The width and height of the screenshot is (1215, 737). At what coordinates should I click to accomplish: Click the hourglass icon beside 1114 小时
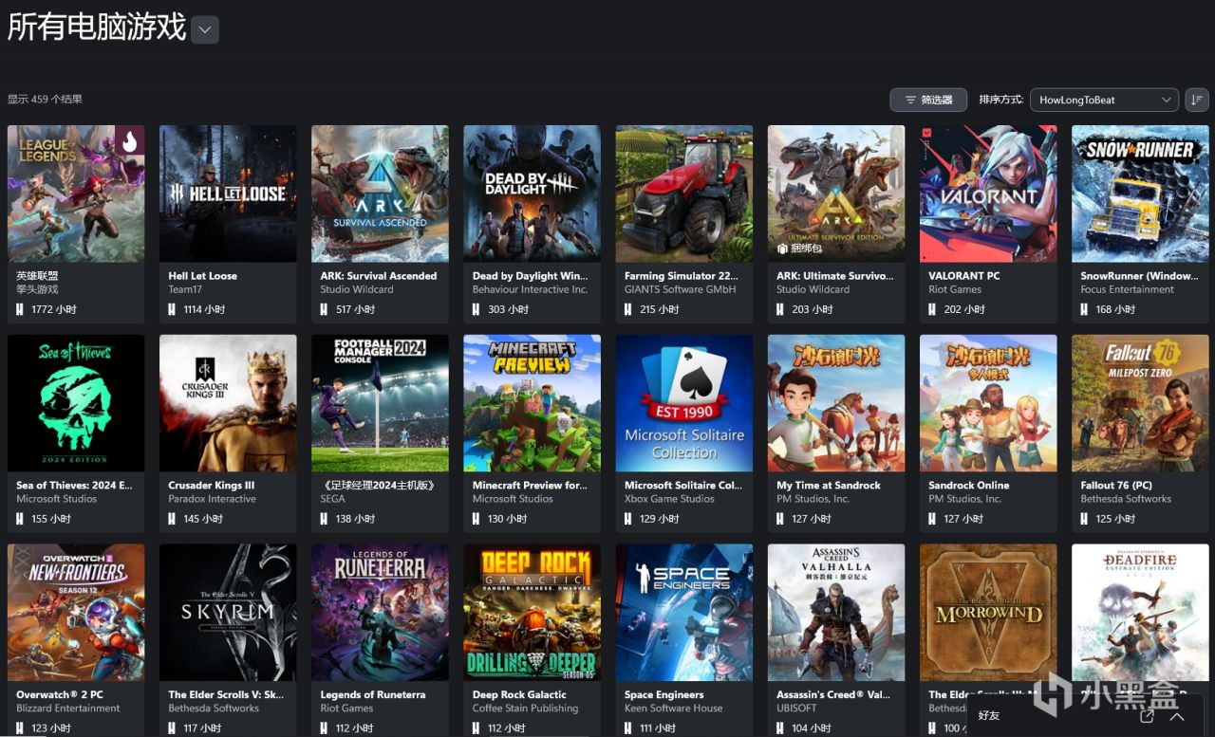172,309
